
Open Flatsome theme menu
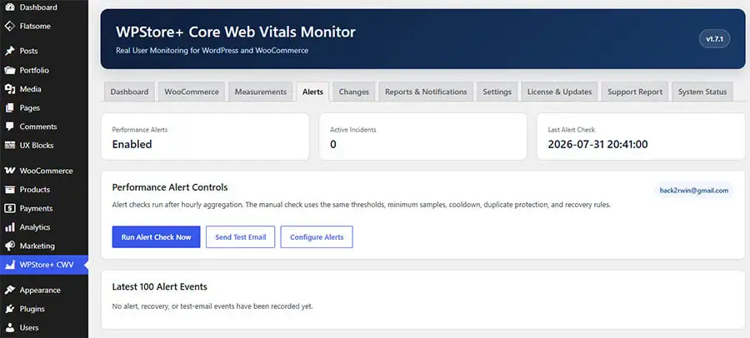point(44,26)
